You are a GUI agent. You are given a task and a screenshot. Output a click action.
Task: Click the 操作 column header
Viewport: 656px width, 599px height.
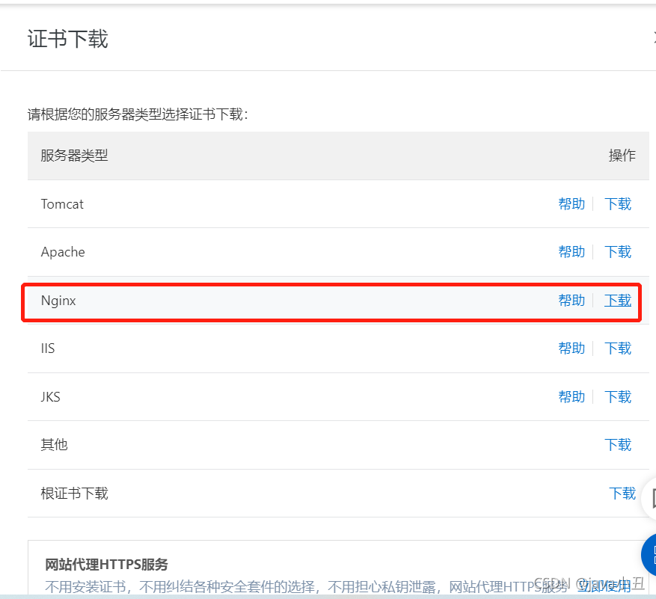point(622,156)
